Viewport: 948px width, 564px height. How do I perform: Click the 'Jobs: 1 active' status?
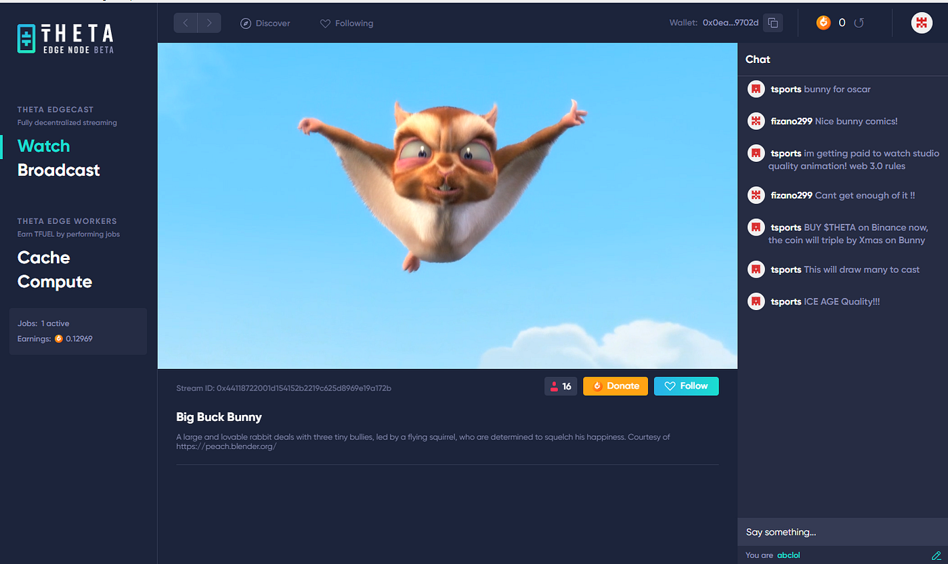tap(43, 324)
